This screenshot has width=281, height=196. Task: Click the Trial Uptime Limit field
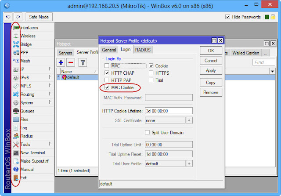169,145
